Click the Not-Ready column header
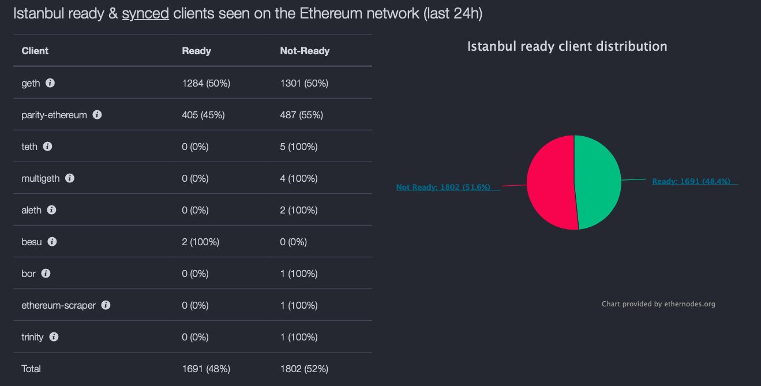The height and width of the screenshot is (386, 761). click(305, 51)
